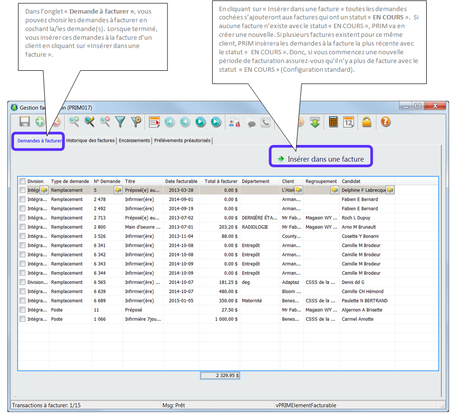Open the Candidat lookup folder for Delphine Labrecque
The image size is (450, 413).
pos(390,190)
